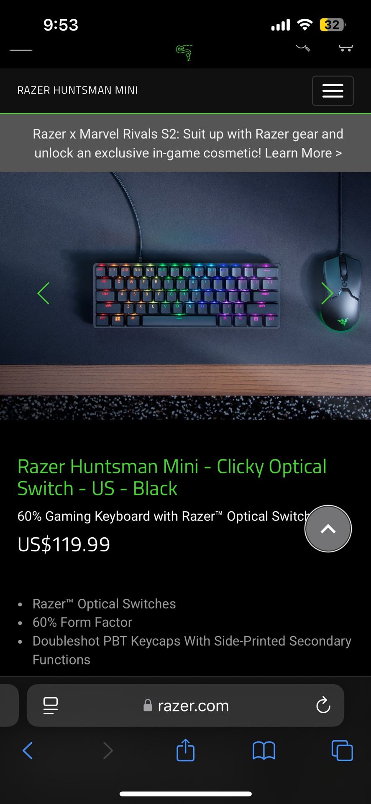
Task: Tap the keyboard product hero image
Action: pyautogui.click(x=185, y=296)
